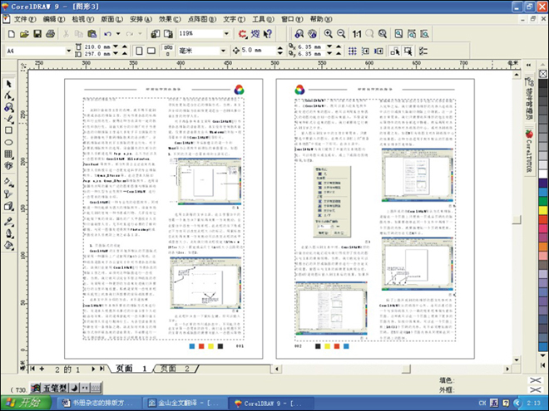
Task: Switch to the 页面 2 tab
Action: (176, 367)
